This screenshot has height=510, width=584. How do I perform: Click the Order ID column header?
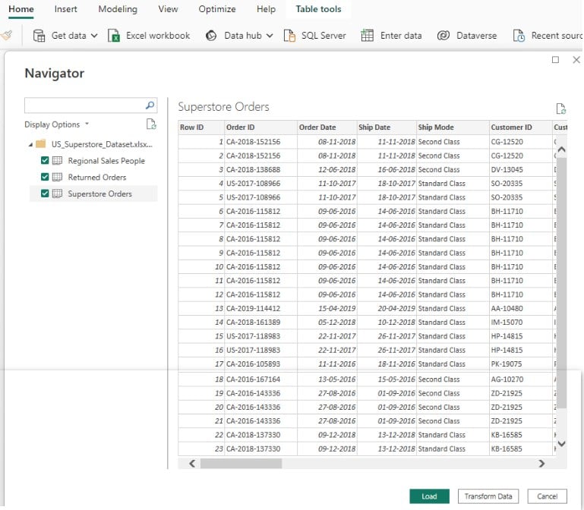(x=260, y=127)
